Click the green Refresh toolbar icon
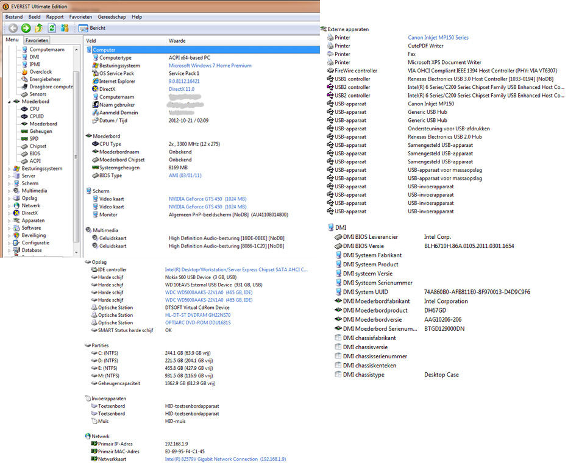 tap(52, 28)
